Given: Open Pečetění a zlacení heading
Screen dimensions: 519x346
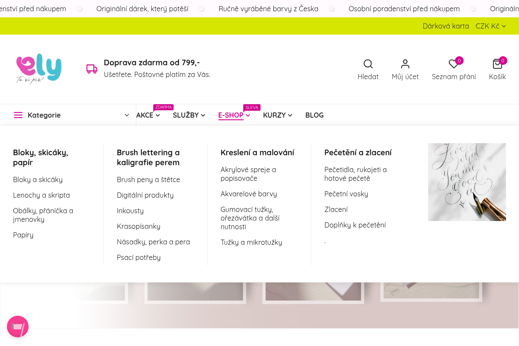Looking at the screenshot, I should pyautogui.click(x=358, y=152).
